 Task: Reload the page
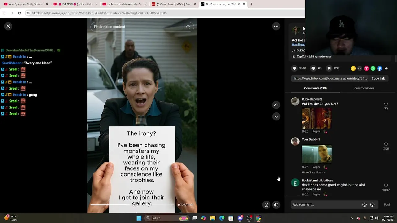pyautogui.click(x=19, y=13)
